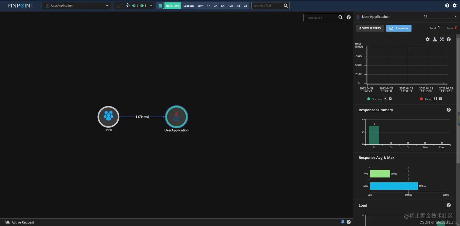Screen dimensions: 460x226
Task: Open the All agent filter dropdown
Action: [440, 16]
